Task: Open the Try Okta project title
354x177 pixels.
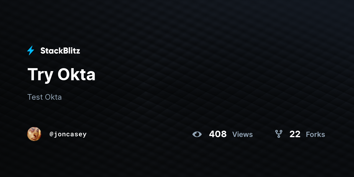Action: [x=61, y=74]
